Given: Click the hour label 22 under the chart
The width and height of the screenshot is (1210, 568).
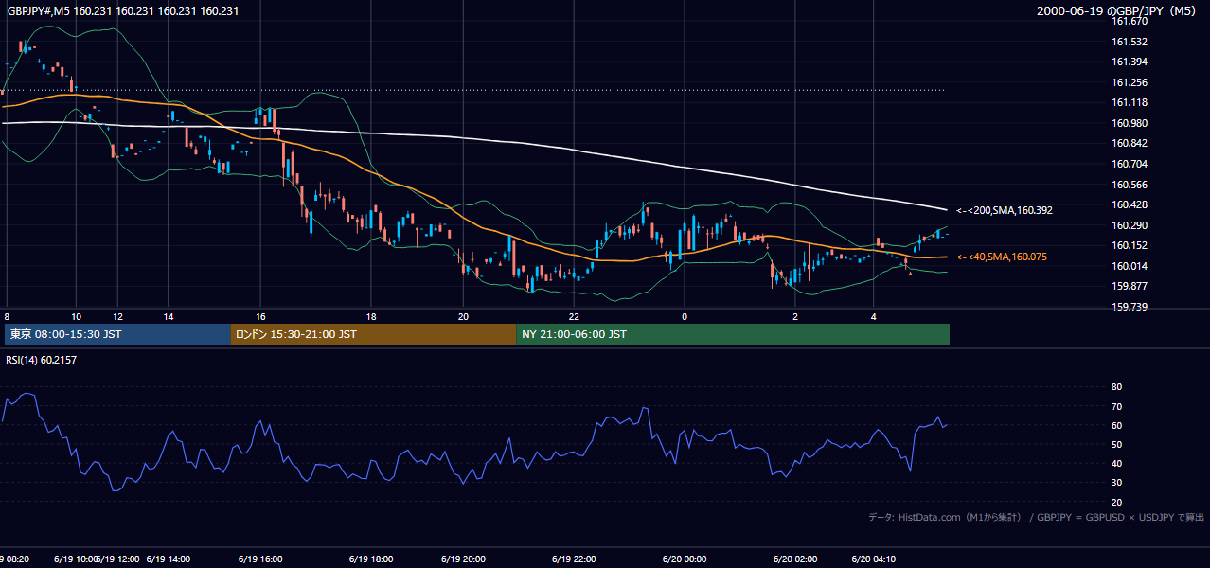Looking at the screenshot, I should pos(574,316).
